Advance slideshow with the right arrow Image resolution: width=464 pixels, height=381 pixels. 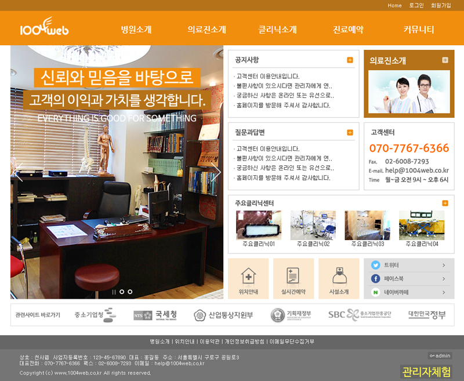click(215, 172)
